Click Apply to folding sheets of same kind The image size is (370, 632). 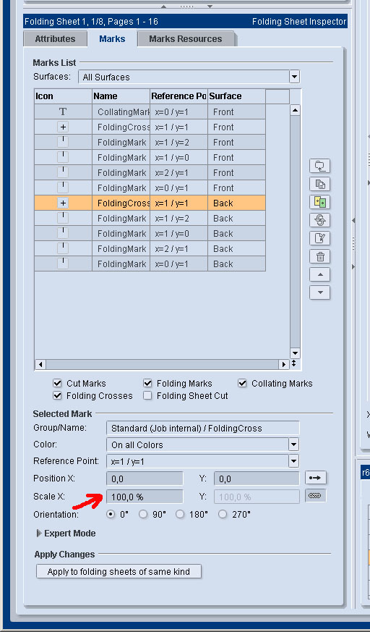pos(119,571)
